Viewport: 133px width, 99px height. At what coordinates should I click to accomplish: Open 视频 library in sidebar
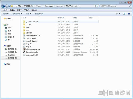(8, 28)
